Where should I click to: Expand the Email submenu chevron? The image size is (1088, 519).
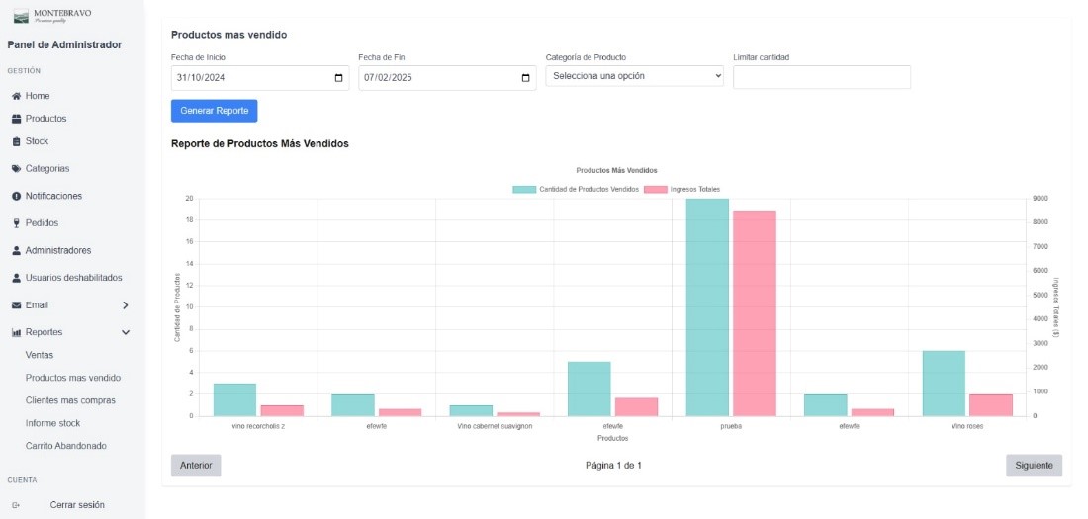click(x=125, y=305)
